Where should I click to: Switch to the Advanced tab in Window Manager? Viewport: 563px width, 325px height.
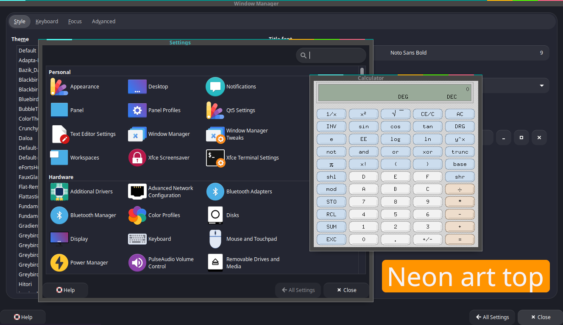[x=103, y=22]
